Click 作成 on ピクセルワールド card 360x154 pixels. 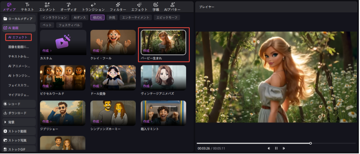[47, 86]
